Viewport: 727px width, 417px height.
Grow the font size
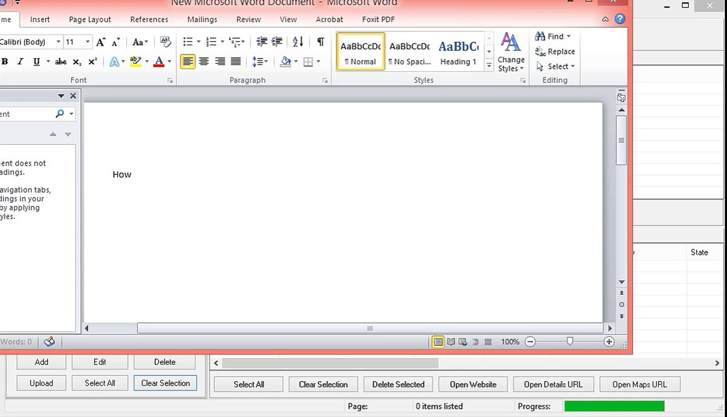(x=101, y=42)
